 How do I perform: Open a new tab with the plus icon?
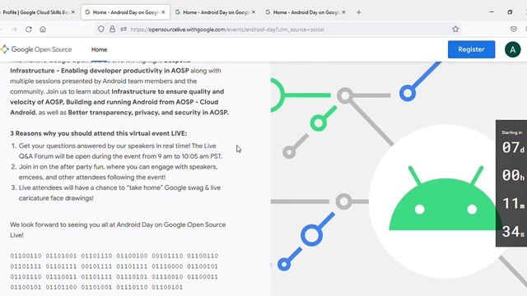tap(359, 12)
